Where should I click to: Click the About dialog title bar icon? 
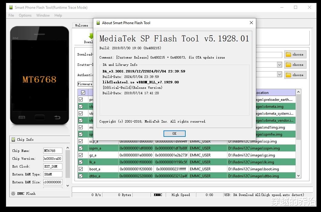coord(98,23)
